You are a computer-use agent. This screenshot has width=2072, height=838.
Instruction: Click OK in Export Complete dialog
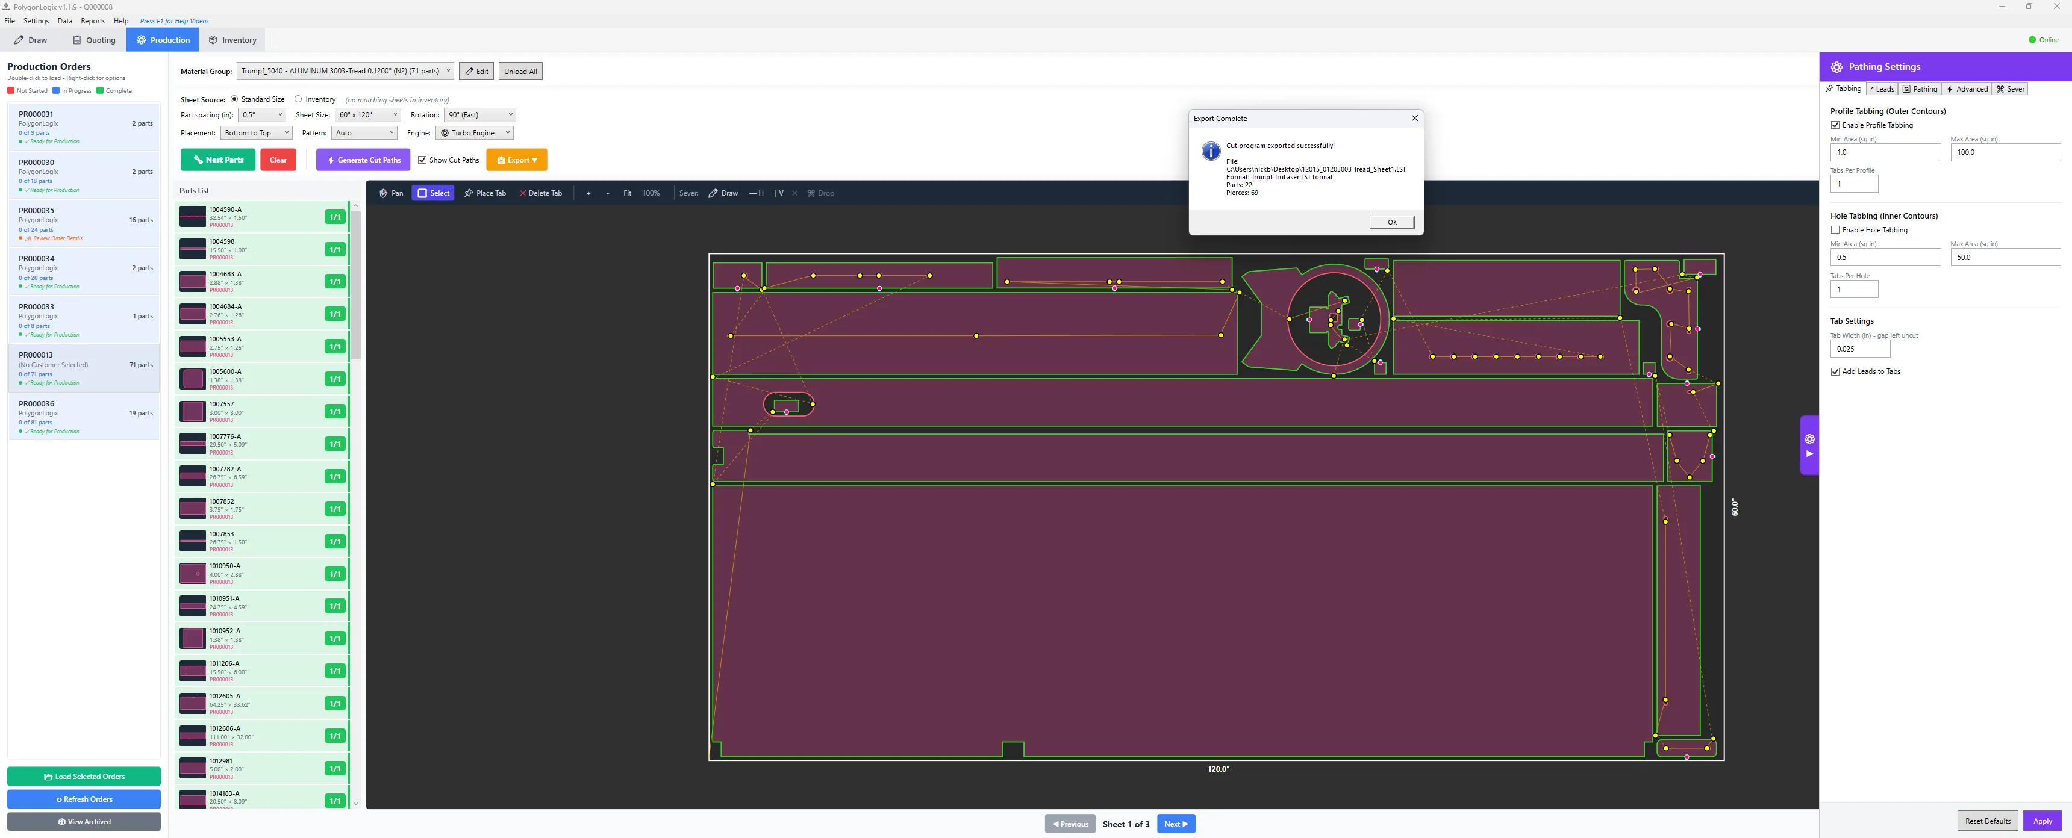(1391, 222)
